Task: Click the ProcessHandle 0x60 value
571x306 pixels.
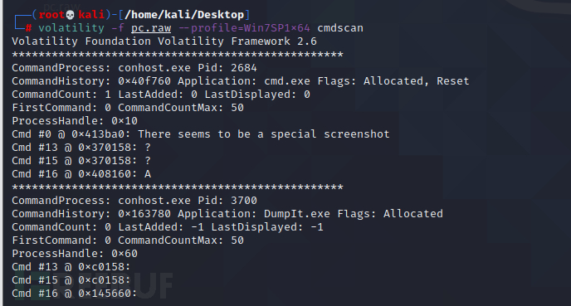Action: point(124,253)
